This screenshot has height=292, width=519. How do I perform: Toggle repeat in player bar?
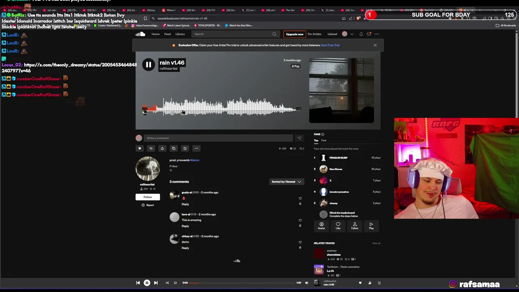click(x=175, y=283)
